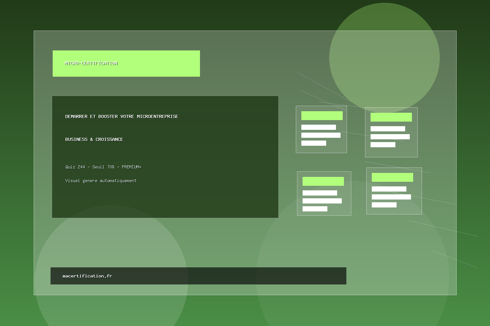
Task: Click the MICRO-CERTIFICATION text label
Action: coord(91,63)
